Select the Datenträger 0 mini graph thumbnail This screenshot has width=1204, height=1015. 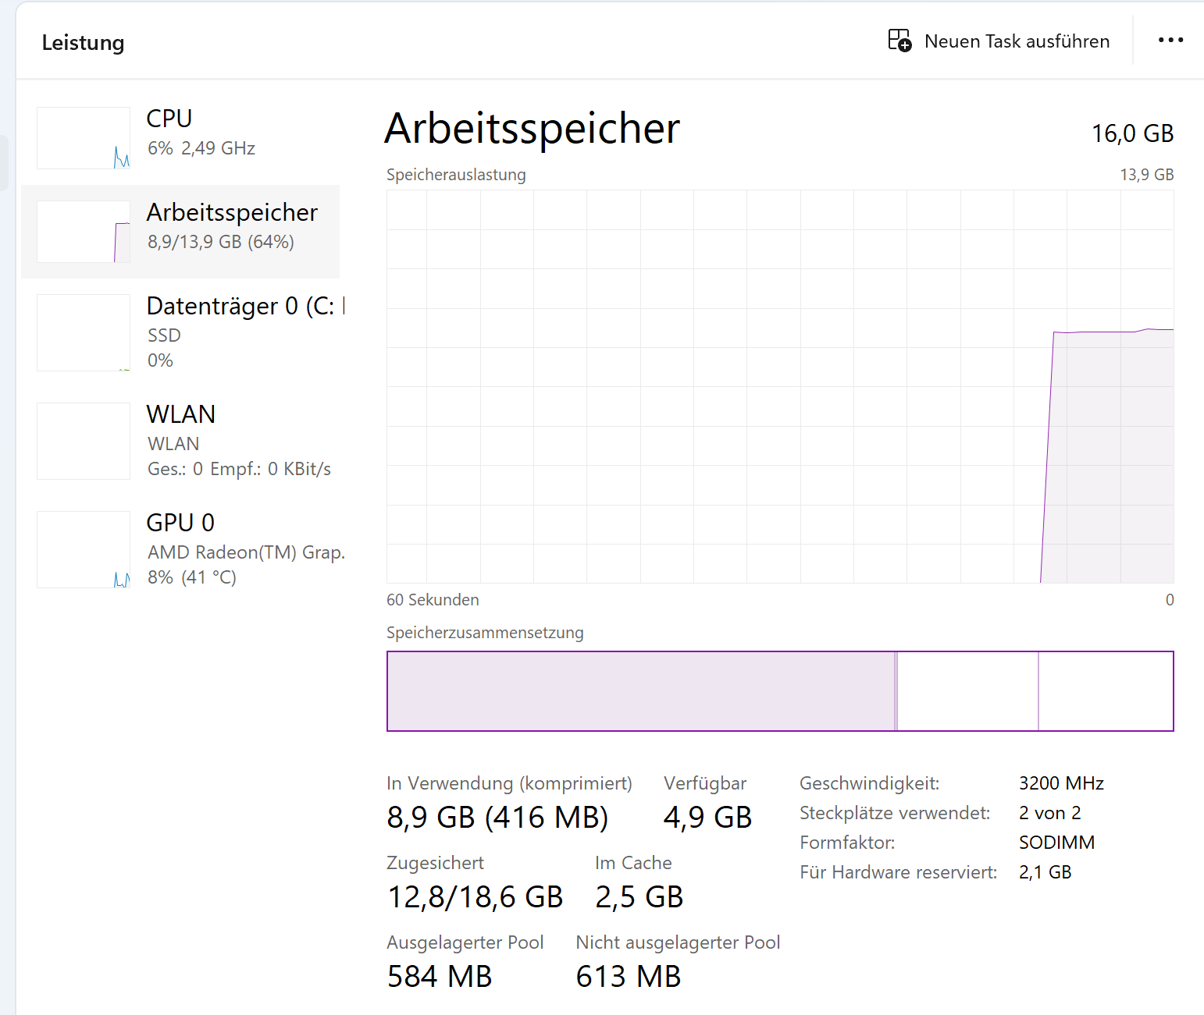84,332
